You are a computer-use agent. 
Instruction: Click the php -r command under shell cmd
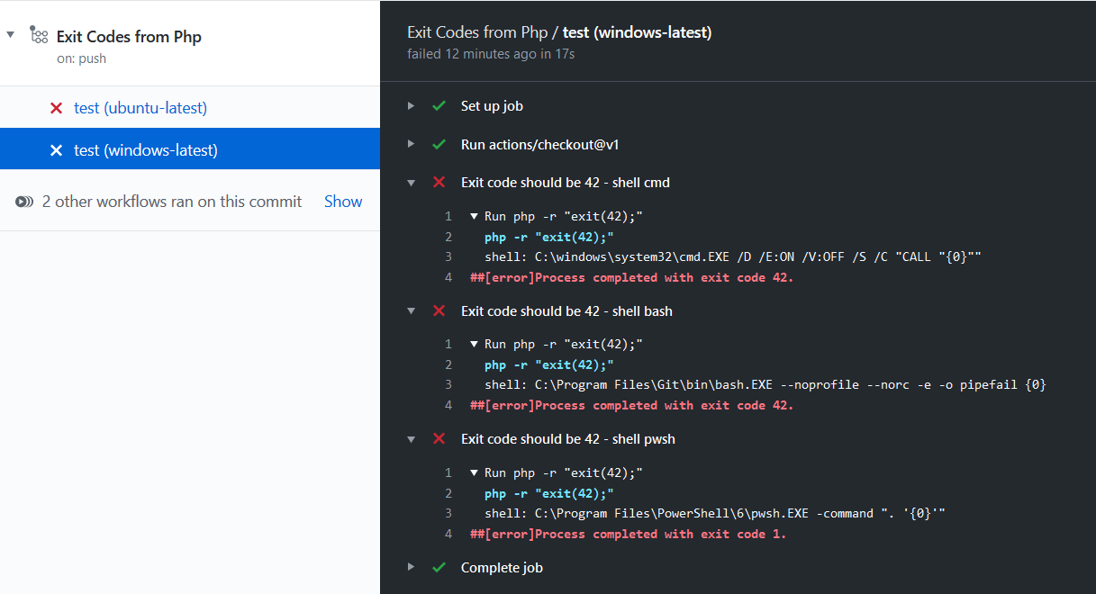point(549,237)
